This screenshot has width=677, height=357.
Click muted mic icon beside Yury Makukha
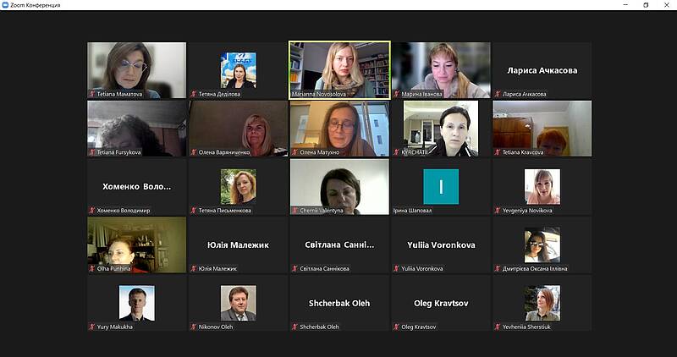pos(91,327)
